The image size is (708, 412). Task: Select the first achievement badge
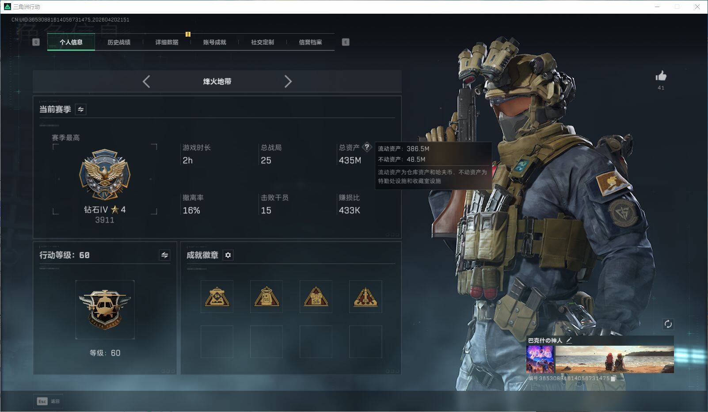[217, 297]
